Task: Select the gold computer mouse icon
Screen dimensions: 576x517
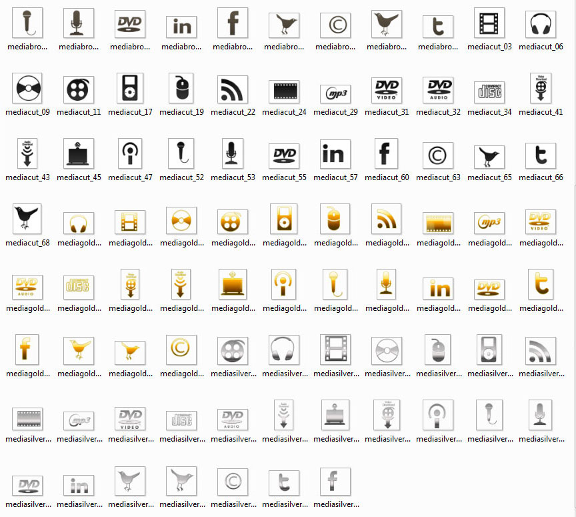Action: tap(335, 219)
